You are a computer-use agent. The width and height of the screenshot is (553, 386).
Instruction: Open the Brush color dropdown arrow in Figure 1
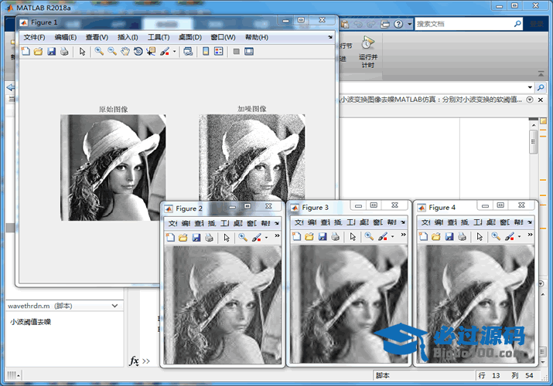coord(174,52)
